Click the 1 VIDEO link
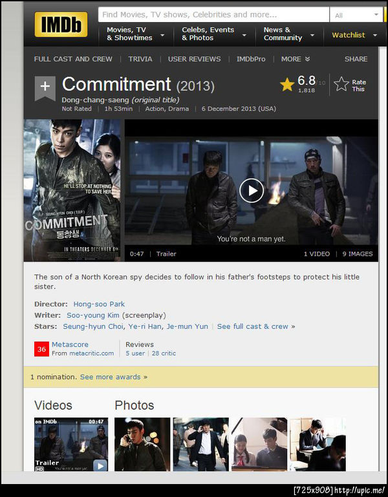The width and height of the screenshot is (388, 497). point(317,254)
